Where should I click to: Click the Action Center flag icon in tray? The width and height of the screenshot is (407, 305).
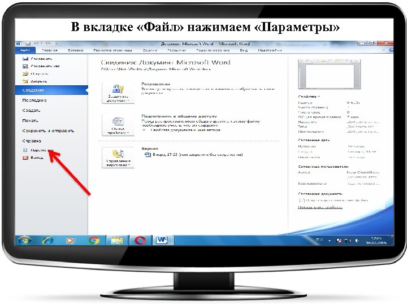(x=339, y=241)
